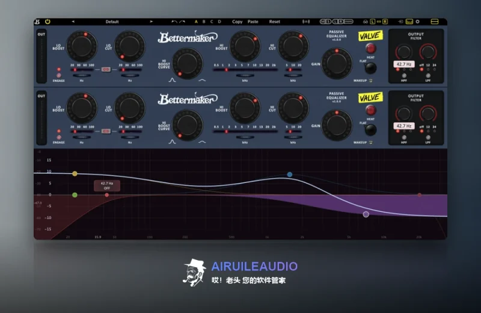
Task: Open the Default preset name menu
Action: 112,22
